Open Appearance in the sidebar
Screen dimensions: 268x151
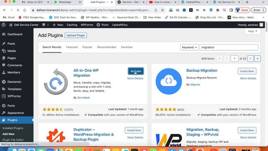[15, 113]
